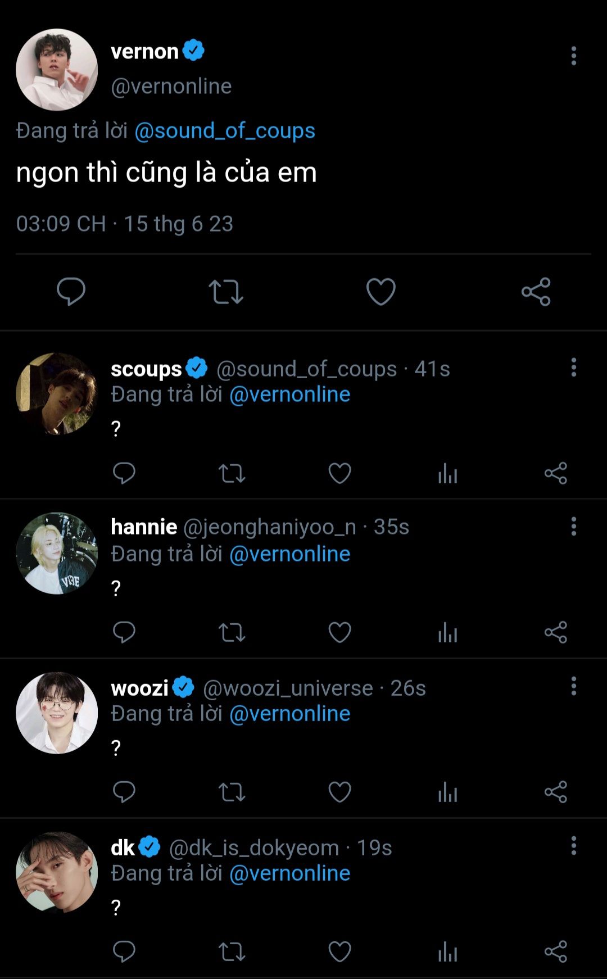Open more options on scoups' reply
The image size is (607, 979).
pyautogui.click(x=573, y=367)
